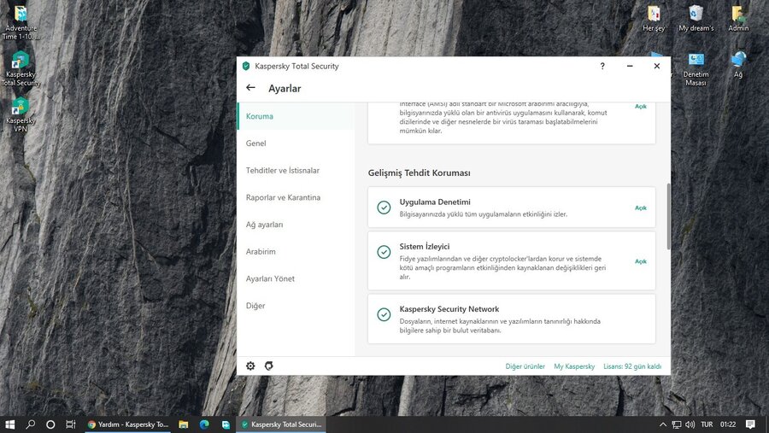Open Microsoft Edge from the taskbar
The width and height of the screenshot is (769, 433).
204,424
